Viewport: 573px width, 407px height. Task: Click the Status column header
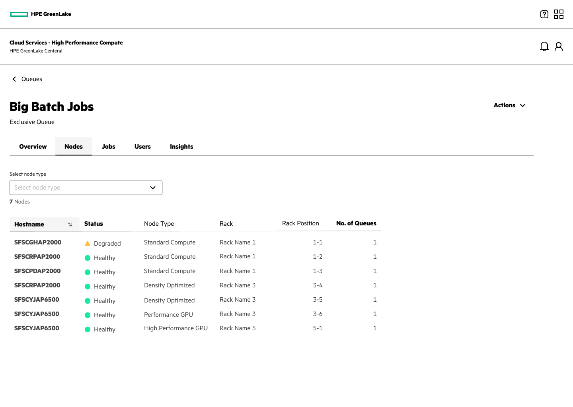pos(94,224)
